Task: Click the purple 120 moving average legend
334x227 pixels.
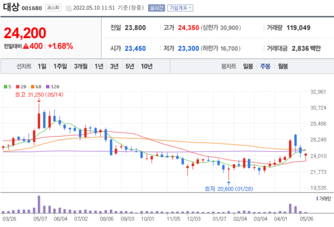Action: tap(52, 87)
